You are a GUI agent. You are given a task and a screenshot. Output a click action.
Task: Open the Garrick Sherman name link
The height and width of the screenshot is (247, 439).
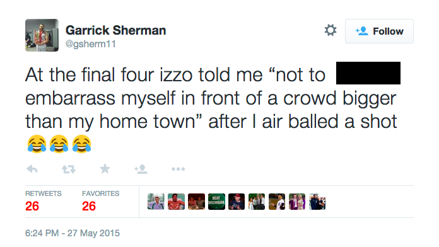[x=115, y=30]
